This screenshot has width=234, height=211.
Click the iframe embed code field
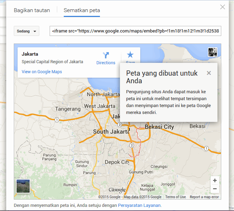click(135, 31)
